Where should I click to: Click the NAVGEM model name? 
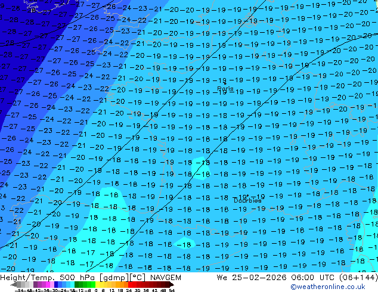166,278
